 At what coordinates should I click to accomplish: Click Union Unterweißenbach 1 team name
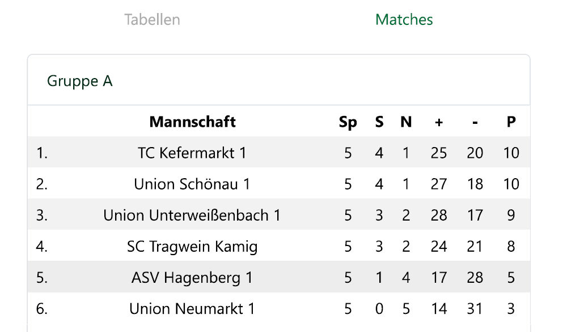pos(192,215)
